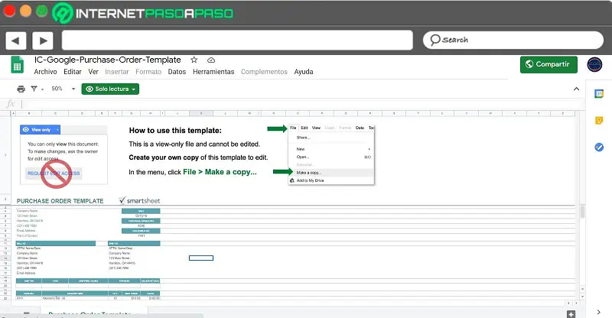Click horizontal scroll left arrow
Screen dimensions: 612x318
pyautogui.click(x=568, y=303)
